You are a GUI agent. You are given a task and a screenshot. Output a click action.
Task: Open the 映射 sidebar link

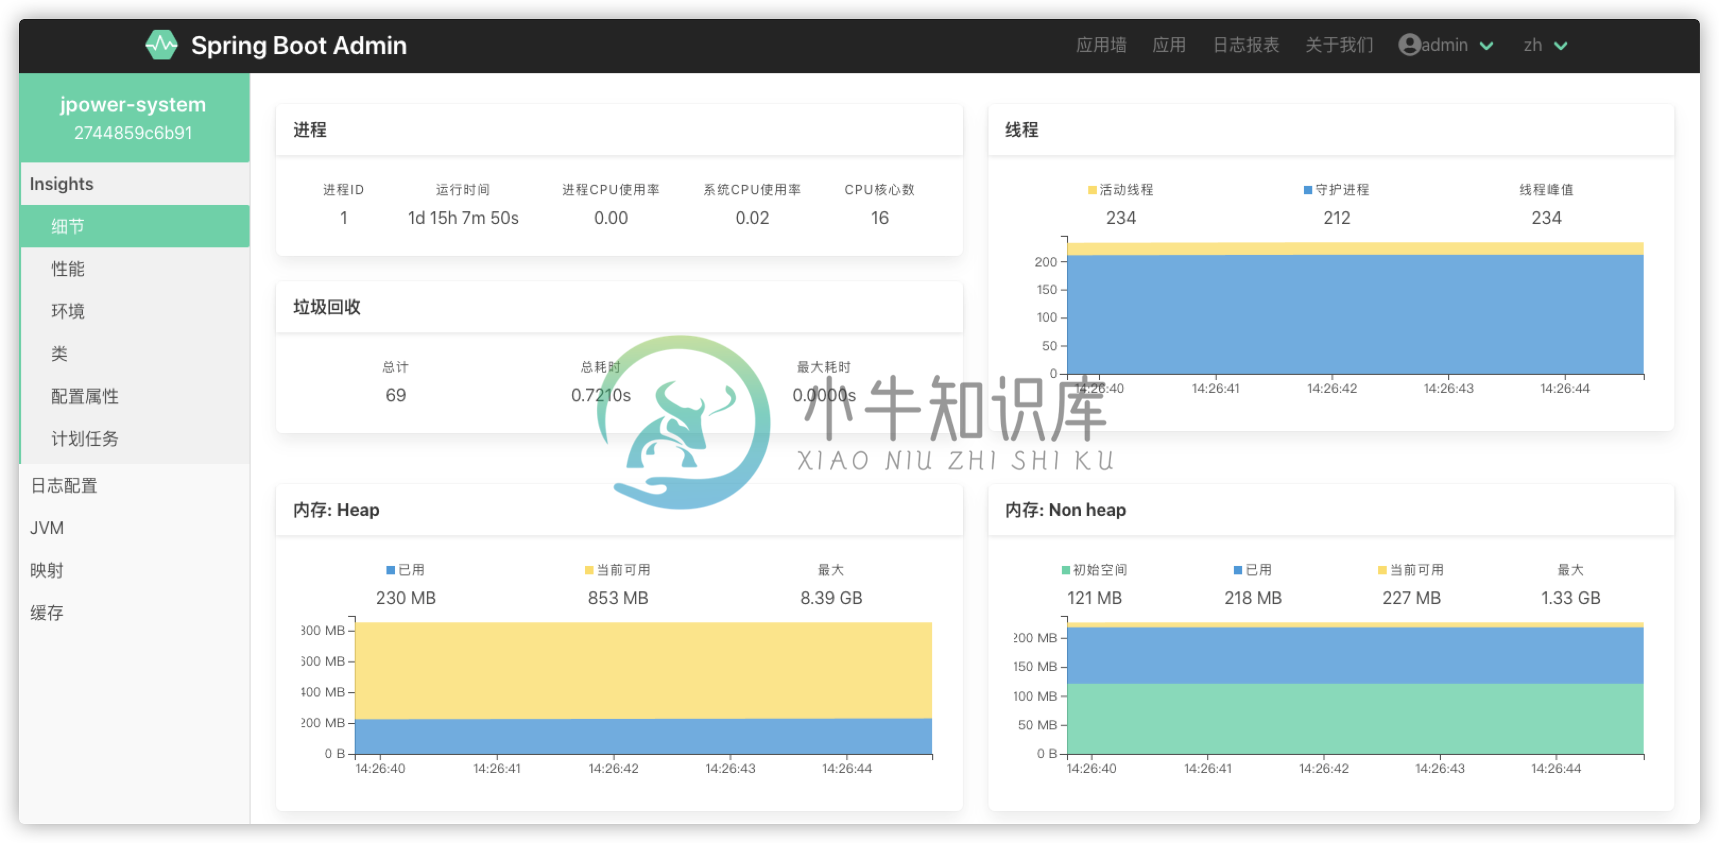tap(135, 571)
